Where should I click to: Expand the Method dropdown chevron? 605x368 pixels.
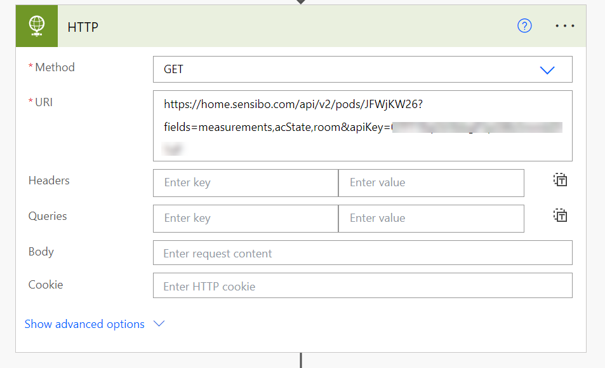click(547, 70)
